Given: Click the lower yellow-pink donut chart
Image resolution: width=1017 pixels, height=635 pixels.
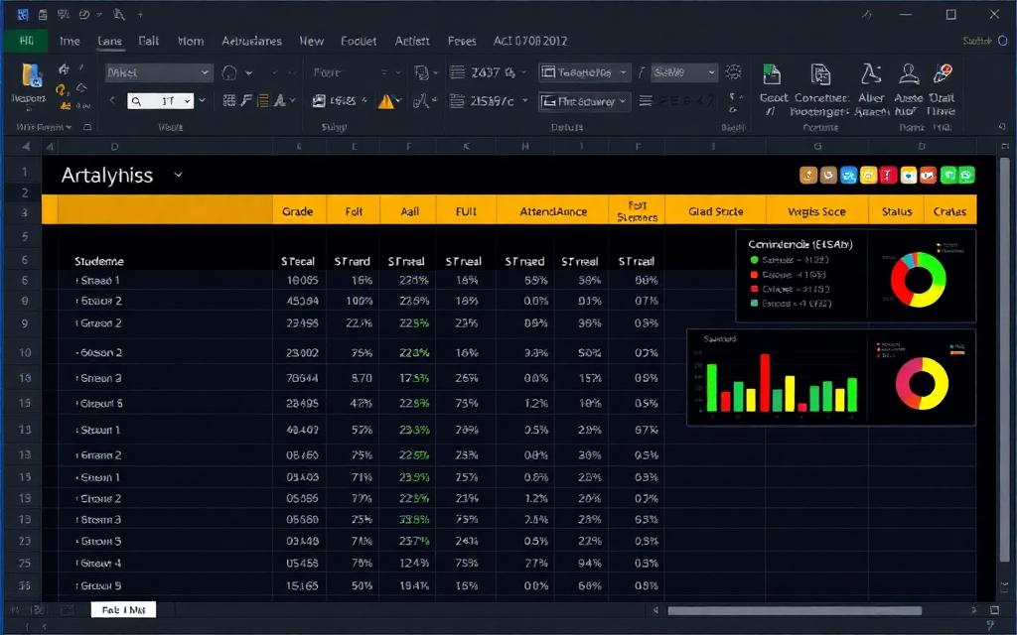Looking at the screenshot, I should pos(922,383).
